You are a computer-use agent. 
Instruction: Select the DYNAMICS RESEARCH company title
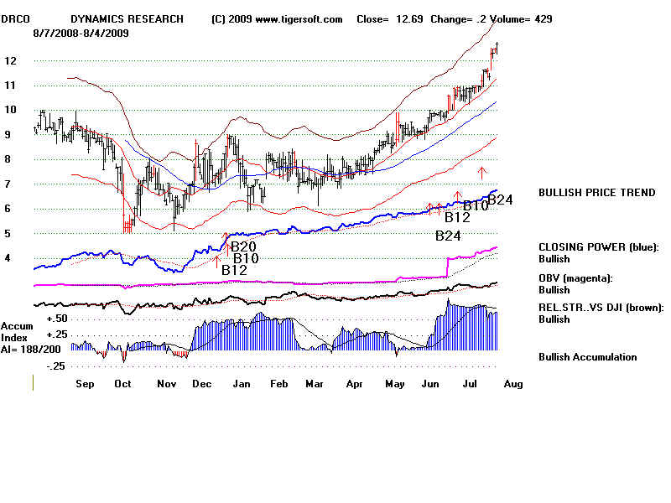click(127, 19)
